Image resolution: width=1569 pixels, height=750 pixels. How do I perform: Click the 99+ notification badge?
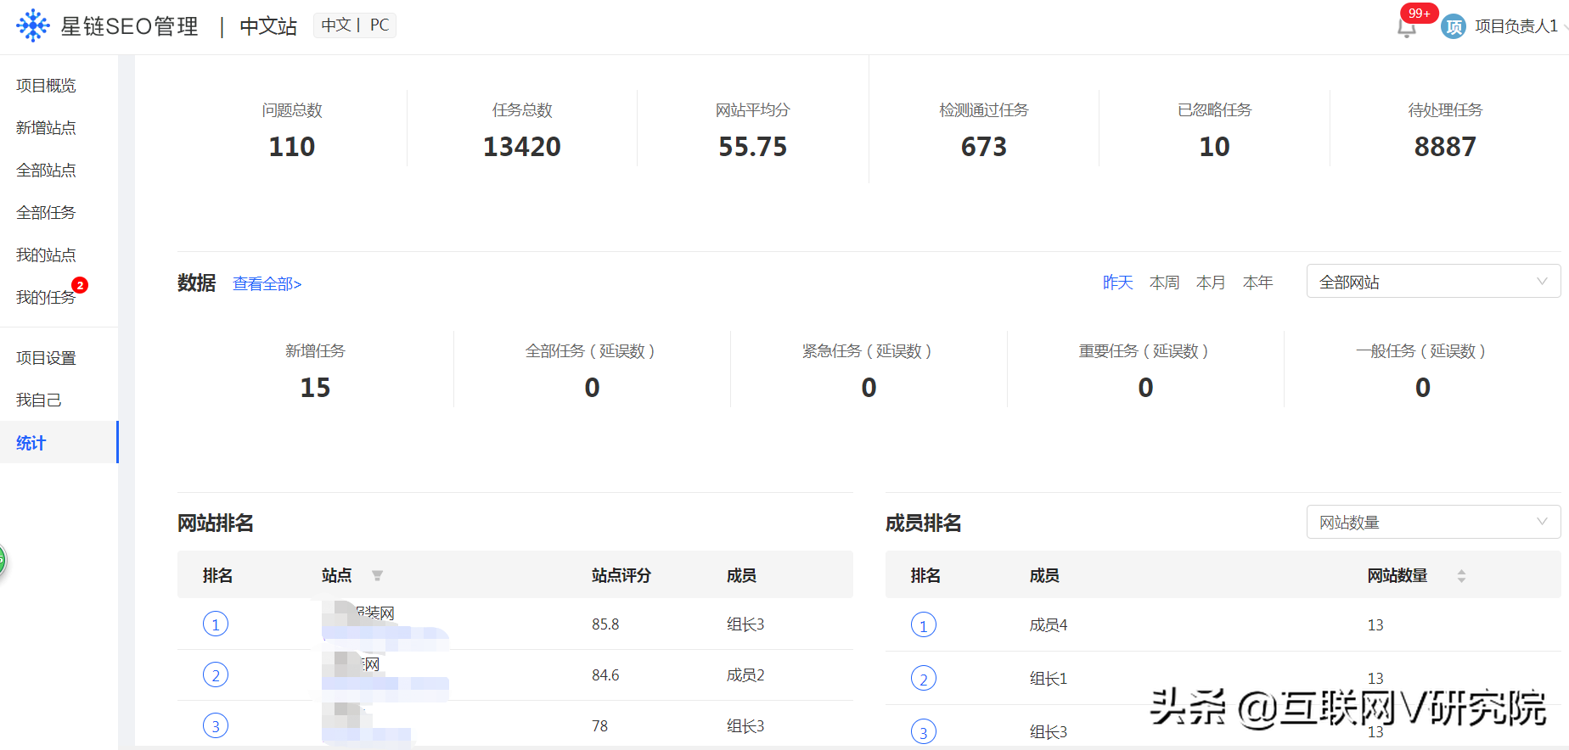(x=1420, y=13)
